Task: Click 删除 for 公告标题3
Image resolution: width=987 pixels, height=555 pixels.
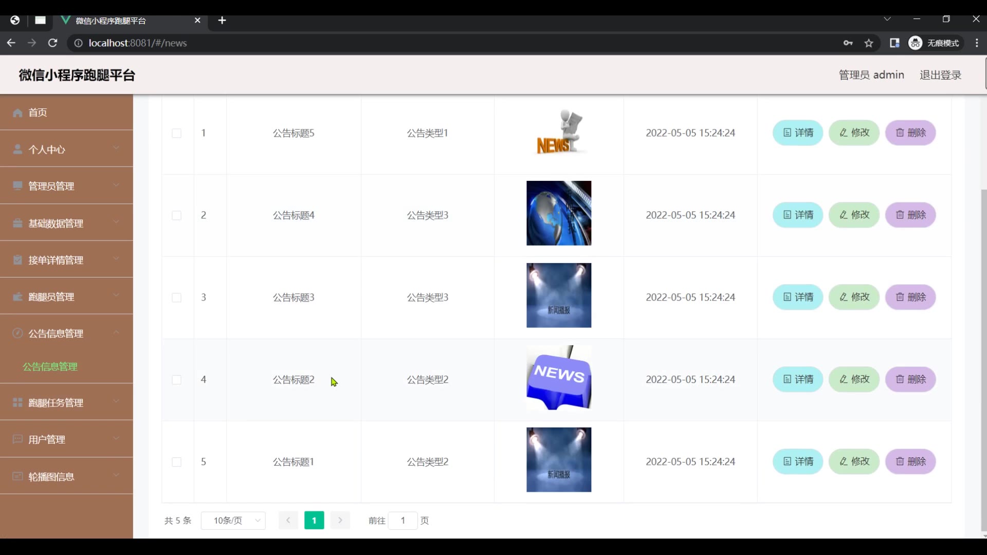Action: [x=910, y=298]
